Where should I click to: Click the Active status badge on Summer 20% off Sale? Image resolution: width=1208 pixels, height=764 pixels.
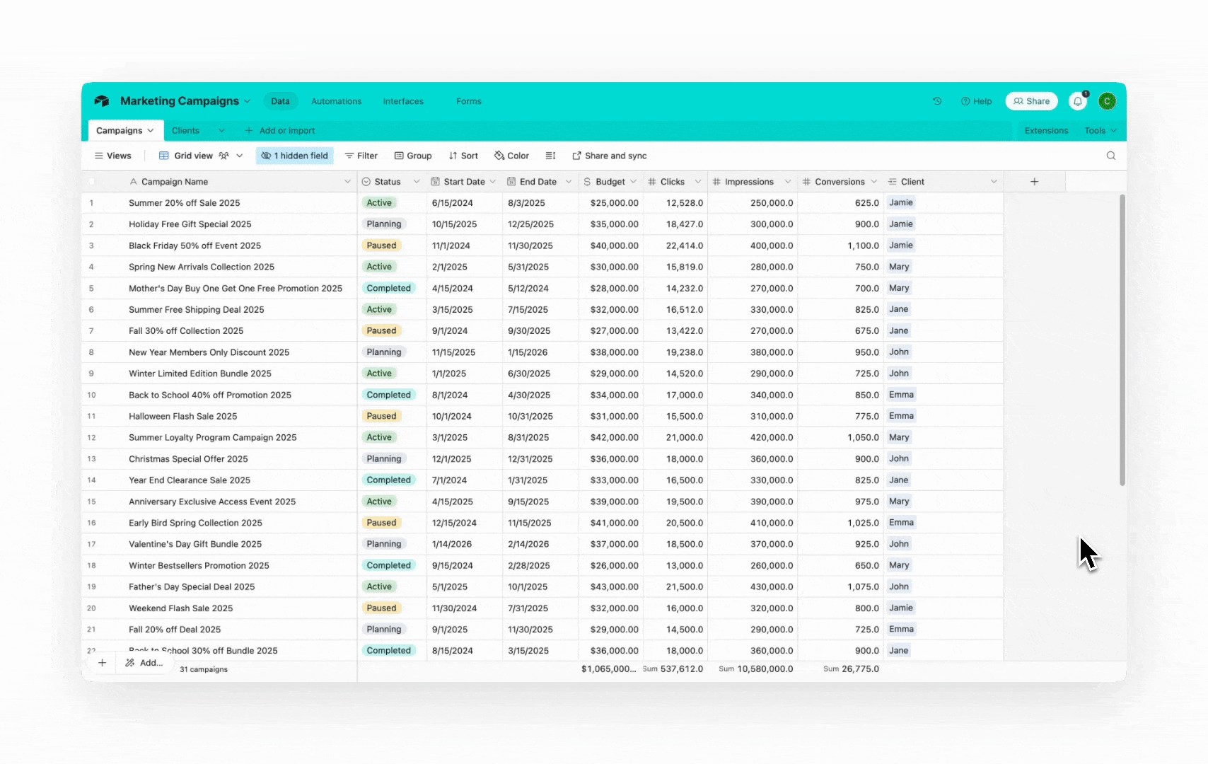380,203
